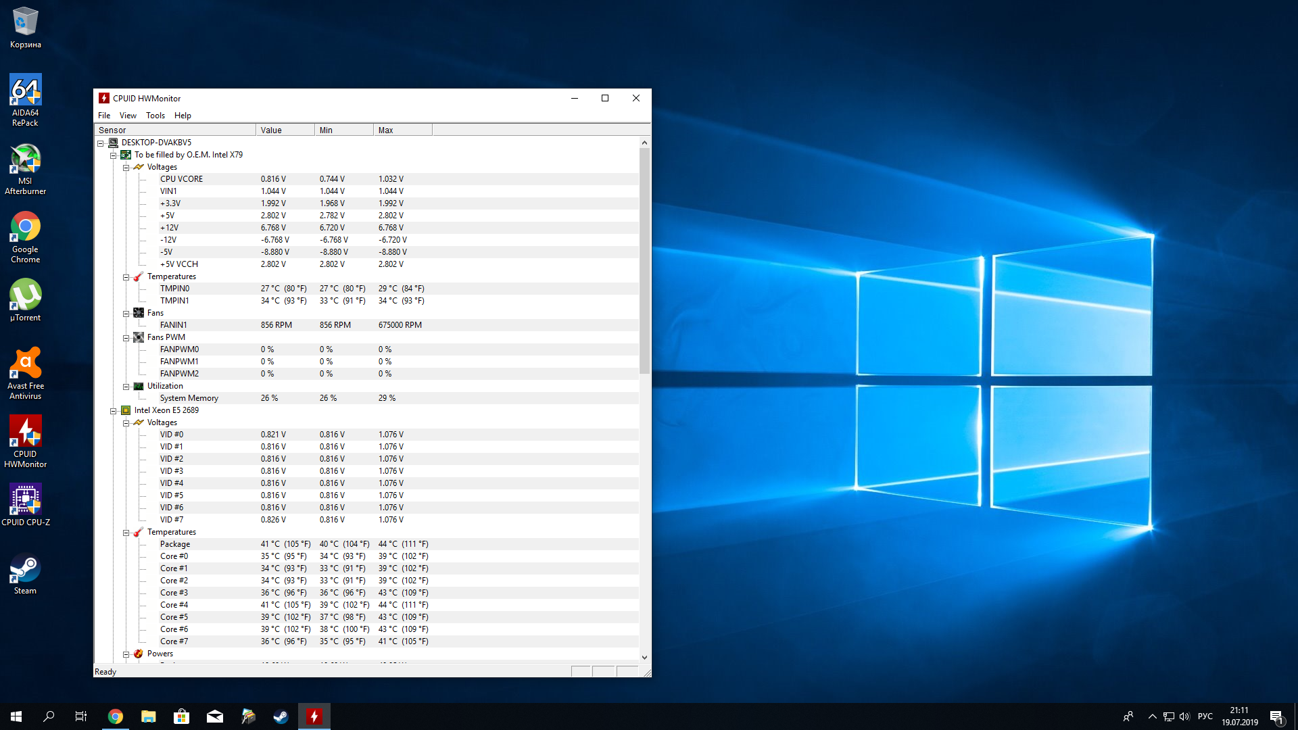Select the Intel Xeon E5 2689 node
This screenshot has width=1298, height=730.
[166, 410]
